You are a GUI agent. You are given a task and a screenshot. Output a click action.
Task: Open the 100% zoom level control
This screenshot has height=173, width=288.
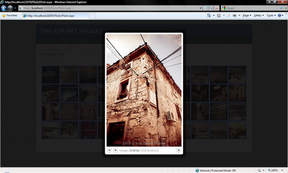click(273, 171)
